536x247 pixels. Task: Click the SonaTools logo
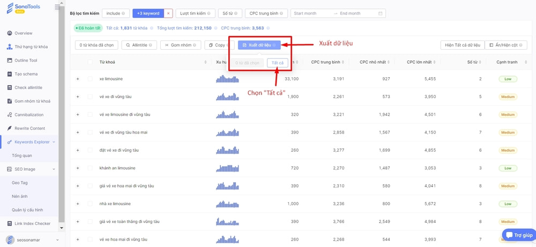coord(23,8)
